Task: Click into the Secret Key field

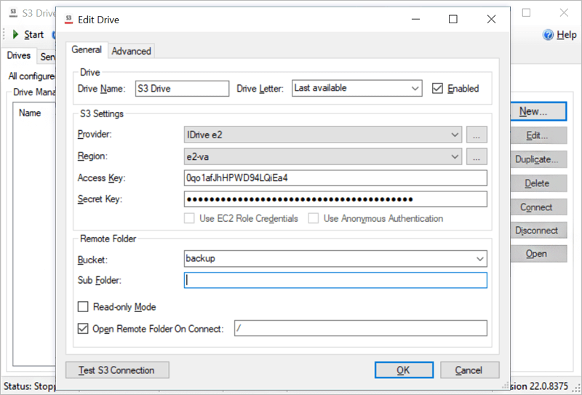Action: [x=335, y=199]
